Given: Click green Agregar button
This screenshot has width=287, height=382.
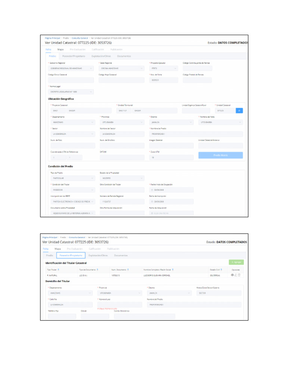Looking at the screenshot, I should (236, 262).
